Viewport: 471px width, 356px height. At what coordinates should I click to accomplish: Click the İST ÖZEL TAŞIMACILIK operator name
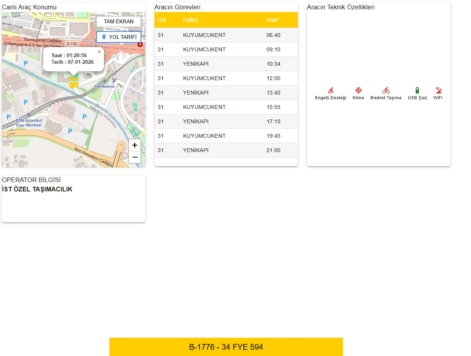coord(37,189)
